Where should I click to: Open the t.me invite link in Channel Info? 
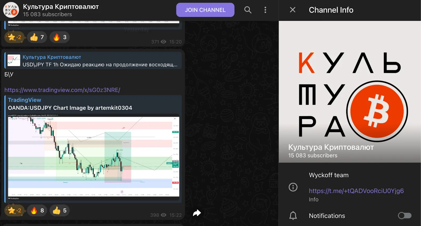click(356, 191)
